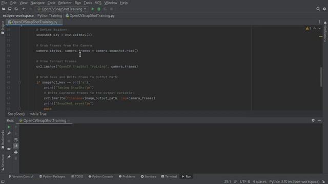Open the Tools menu
328x184 pixels.
pos(88,3)
